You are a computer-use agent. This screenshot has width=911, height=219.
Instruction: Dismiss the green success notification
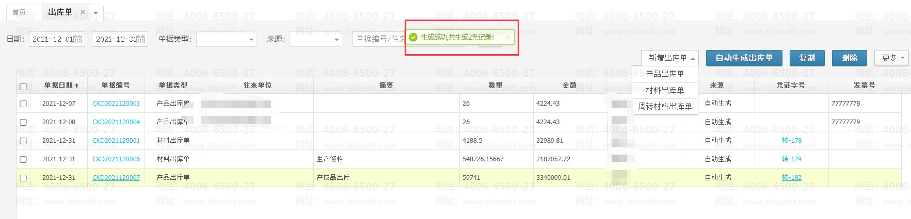(x=508, y=37)
